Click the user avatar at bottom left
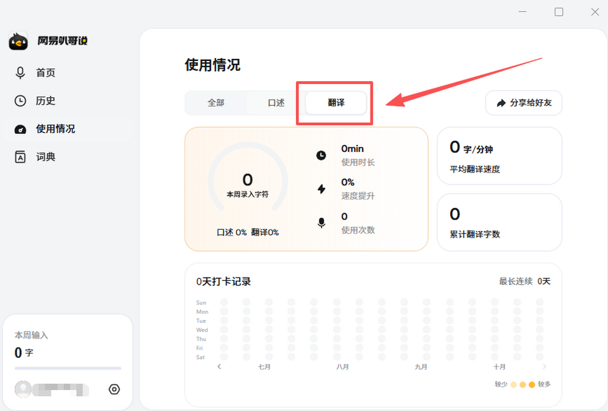 [23, 389]
